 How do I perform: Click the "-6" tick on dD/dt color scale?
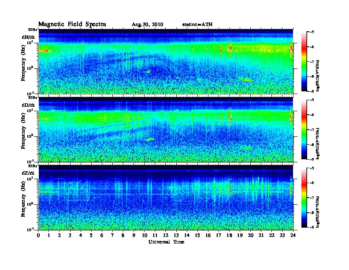[312, 115]
